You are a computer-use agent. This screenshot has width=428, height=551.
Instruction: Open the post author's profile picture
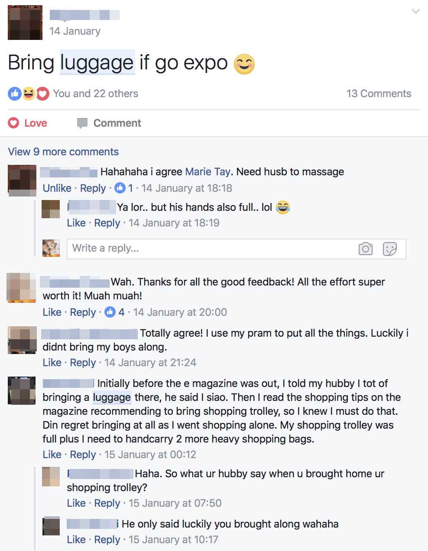25,23
